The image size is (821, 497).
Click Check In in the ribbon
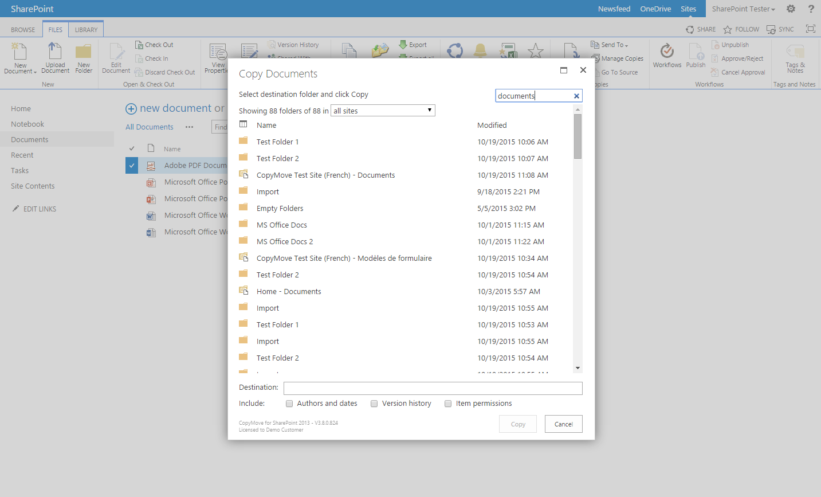point(152,58)
